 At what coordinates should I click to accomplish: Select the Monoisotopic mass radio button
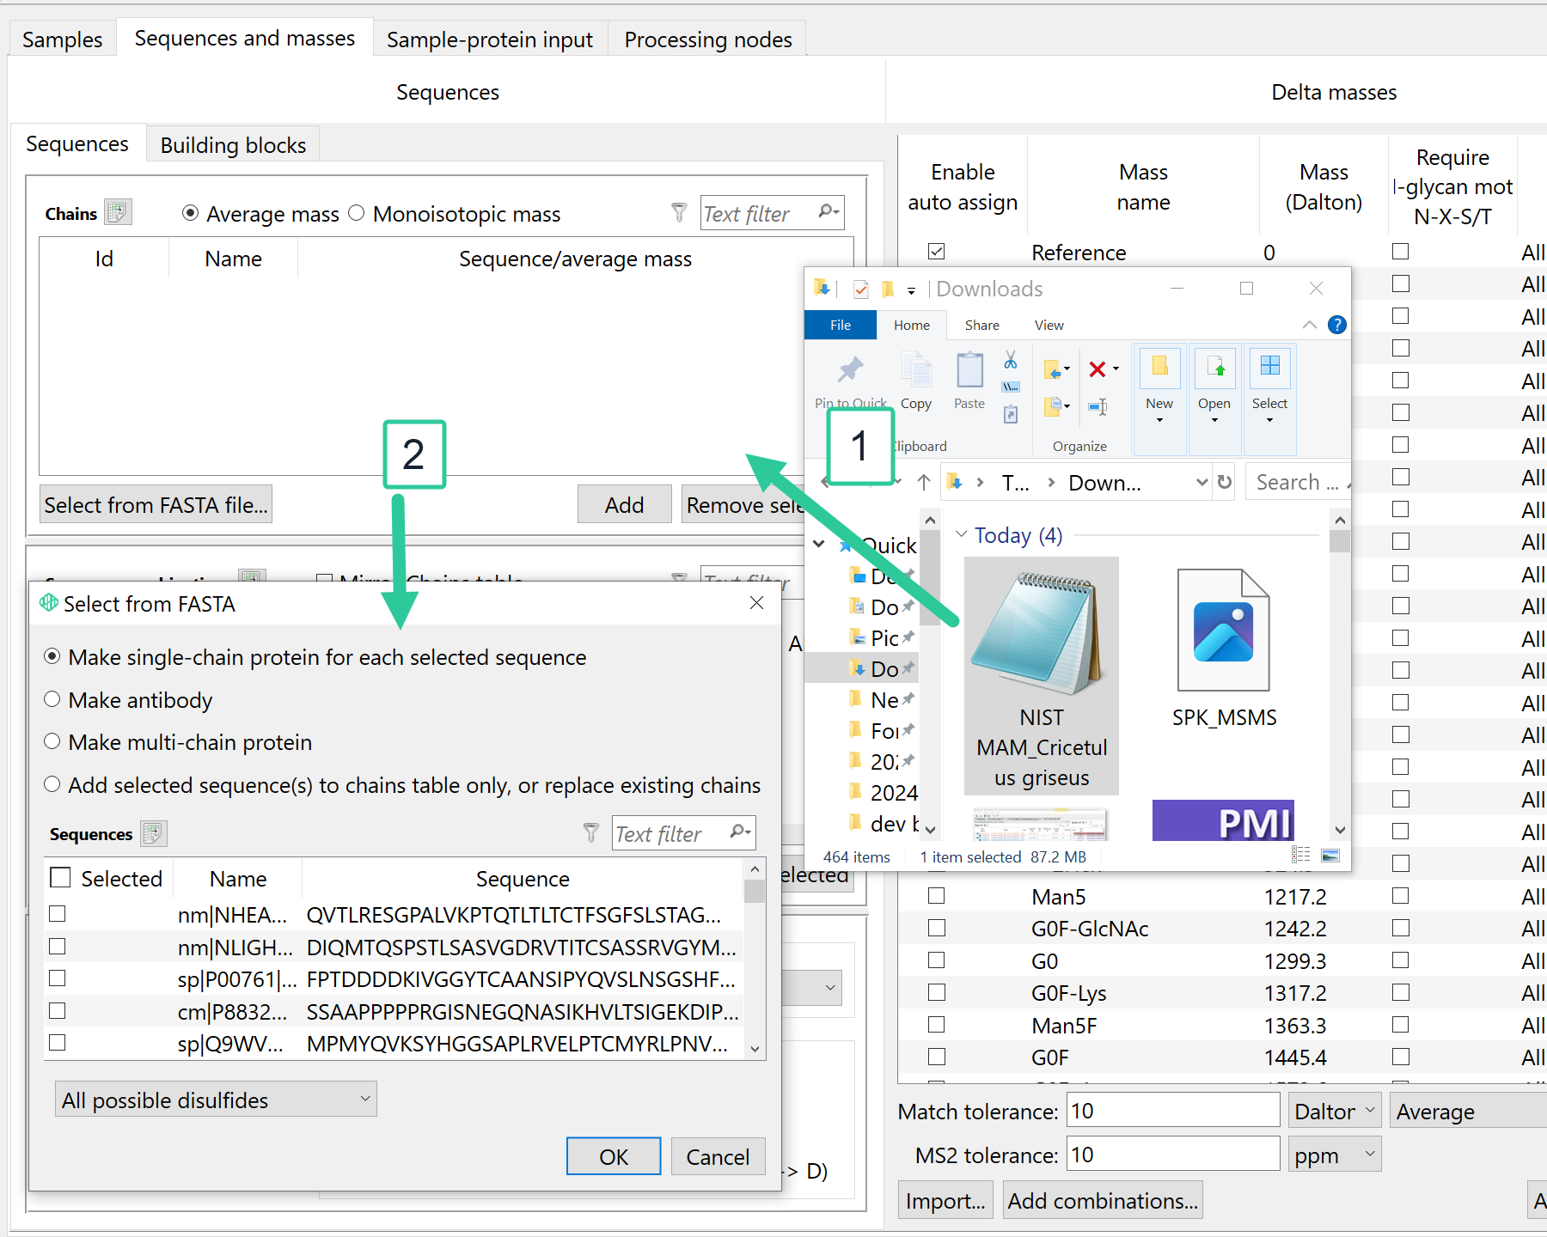[357, 213]
